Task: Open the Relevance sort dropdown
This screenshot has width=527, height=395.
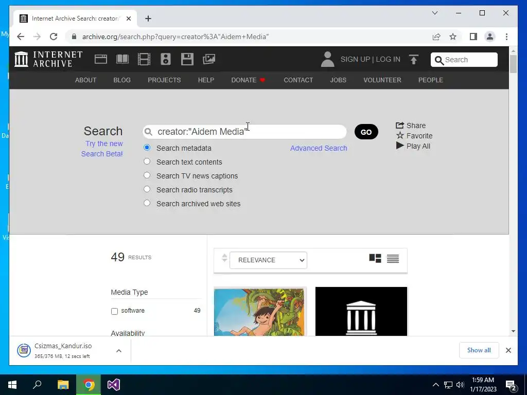Action: click(268, 260)
